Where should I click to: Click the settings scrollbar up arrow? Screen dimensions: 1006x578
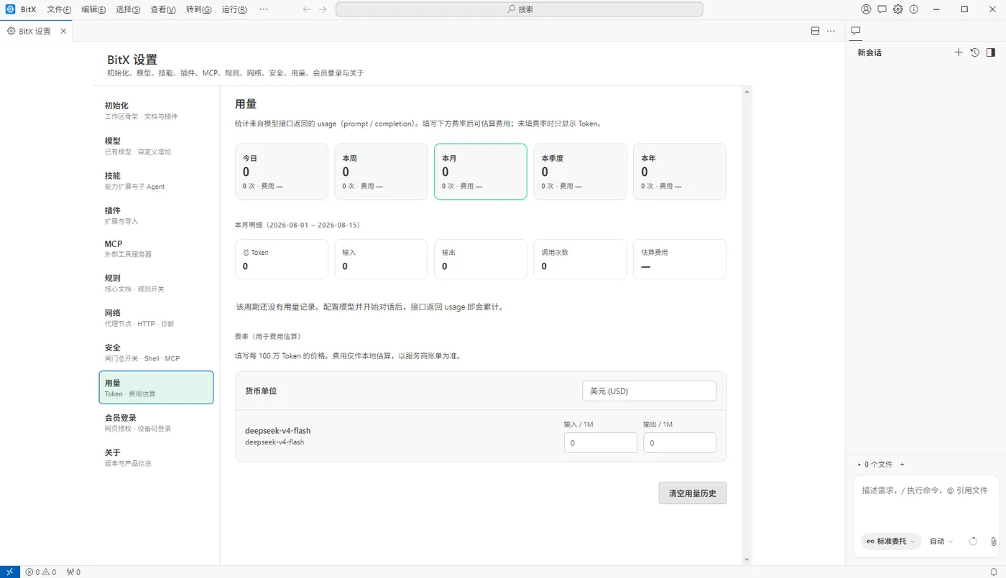(x=747, y=91)
